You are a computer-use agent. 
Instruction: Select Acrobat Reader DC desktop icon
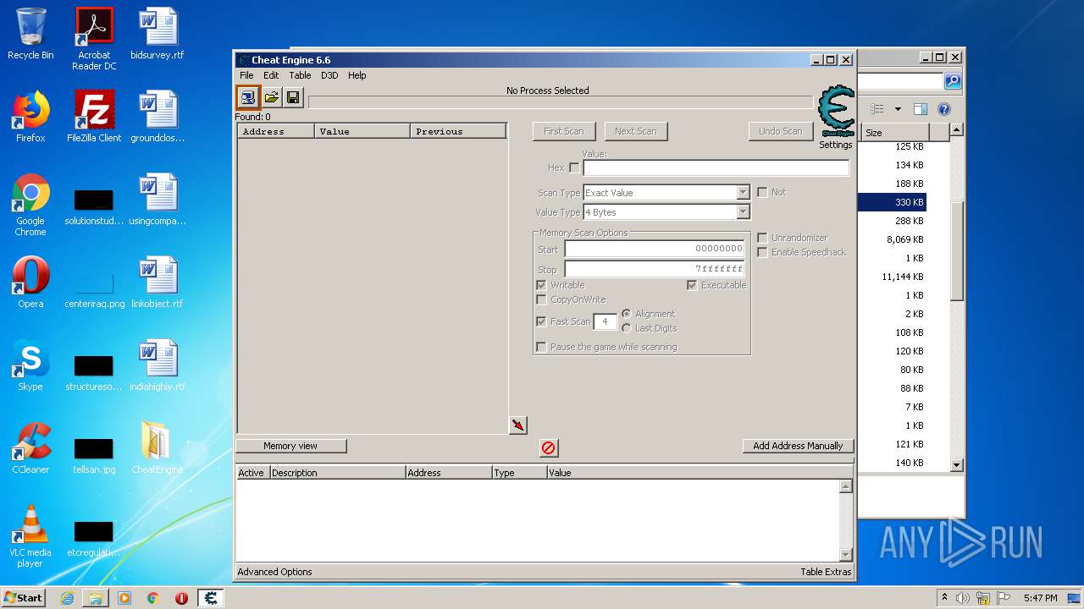pos(94,40)
